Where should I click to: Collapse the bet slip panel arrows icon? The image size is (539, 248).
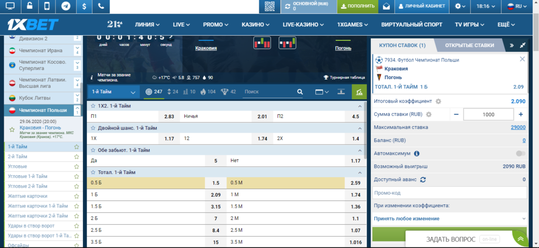(523, 45)
